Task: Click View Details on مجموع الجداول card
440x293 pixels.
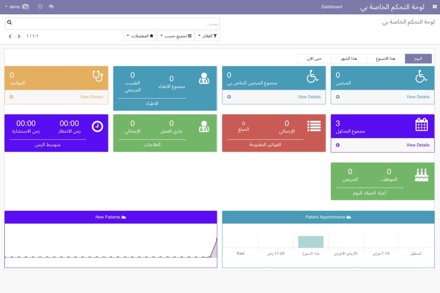Action: [x=418, y=145]
